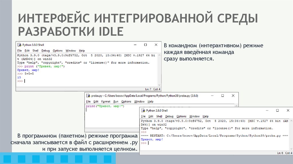The width and height of the screenshot is (293, 164).
Task: Open Window menu in the proba.py editor
Action: [139, 101]
